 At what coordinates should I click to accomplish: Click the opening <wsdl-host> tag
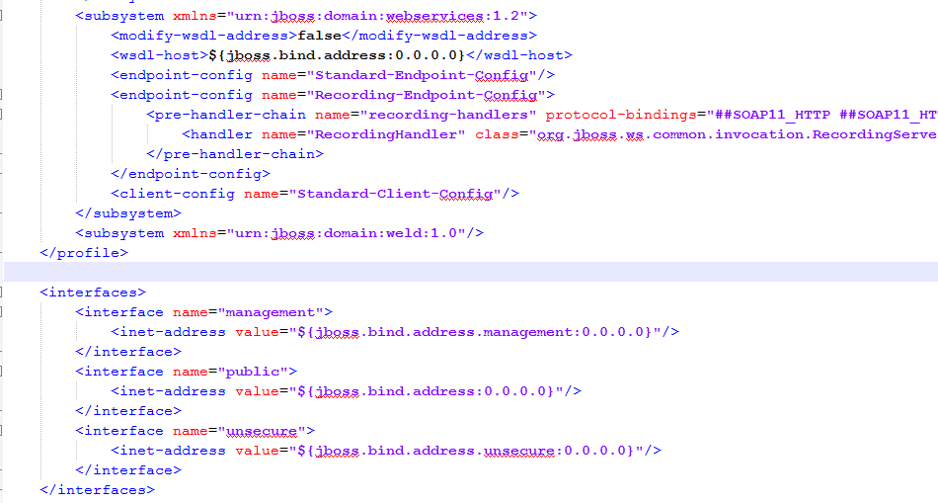[160, 55]
